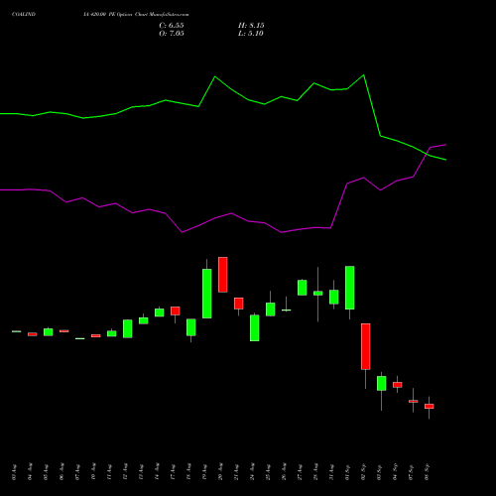Select the tall green candle for 01 Sep
Viewport: 496px width, 496px height.
point(350,288)
